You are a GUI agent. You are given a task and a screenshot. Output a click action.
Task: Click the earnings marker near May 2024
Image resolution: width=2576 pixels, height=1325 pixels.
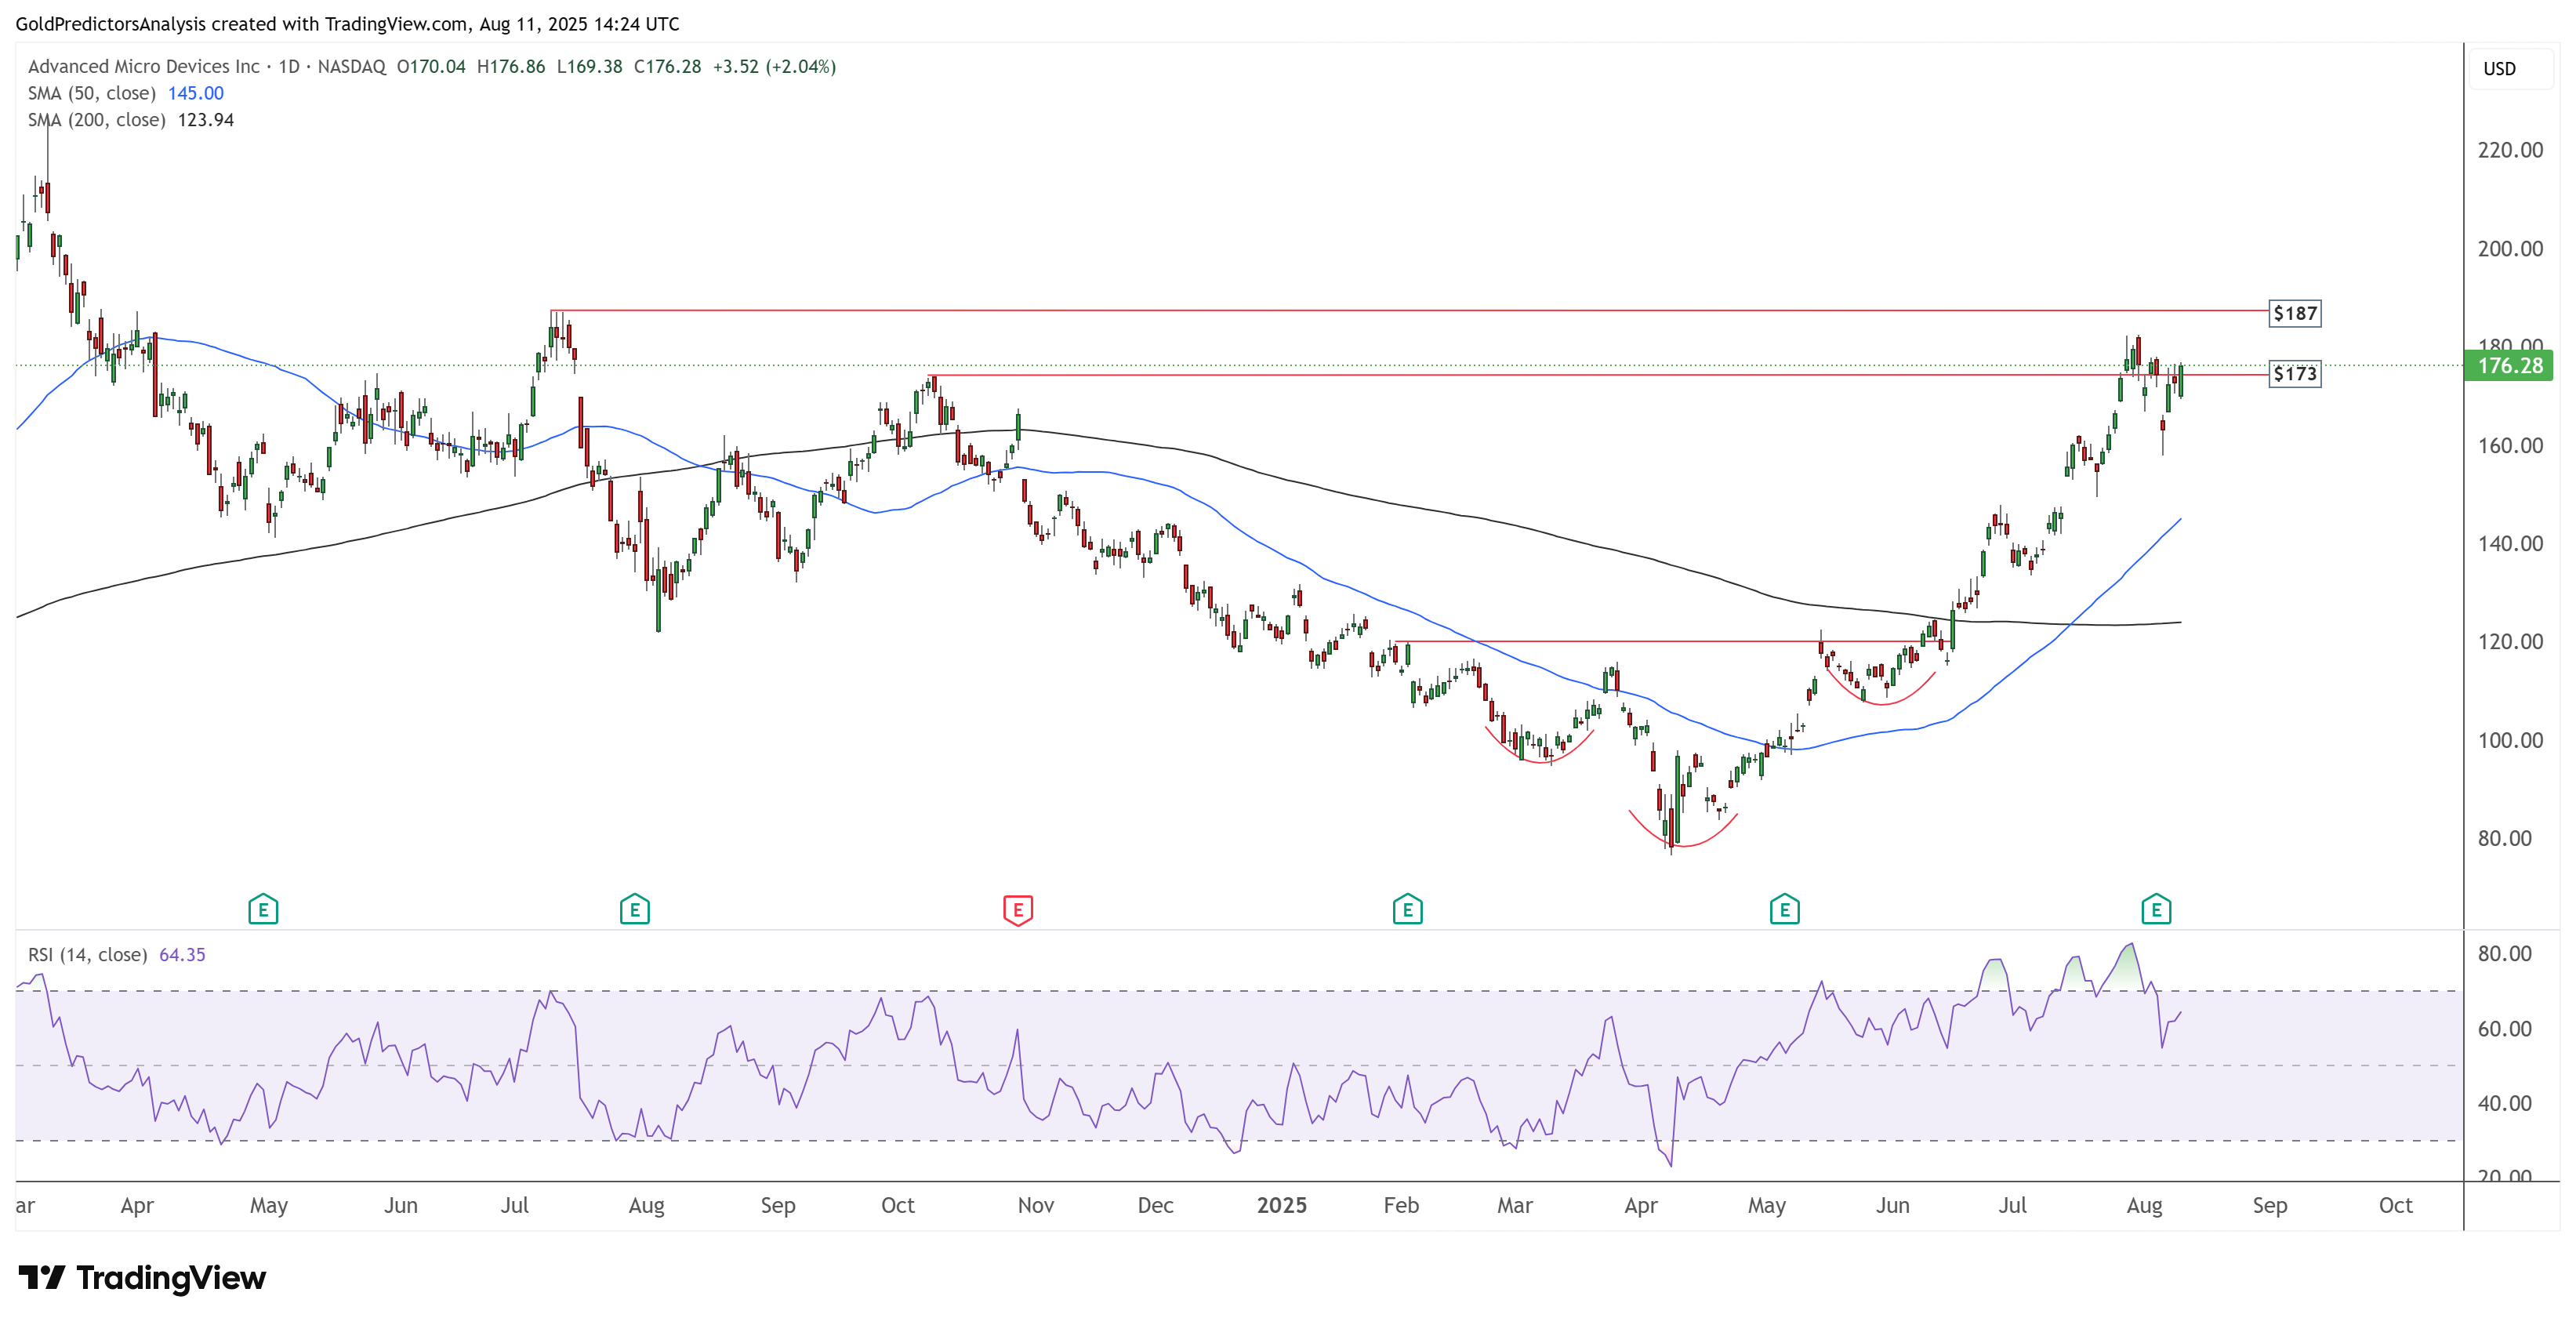click(263, 909)
